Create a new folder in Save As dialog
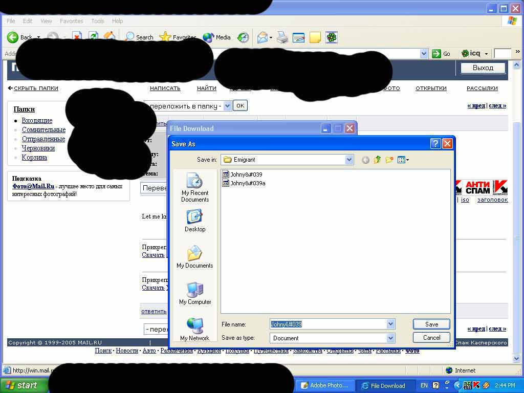 [x=389, y=160]
